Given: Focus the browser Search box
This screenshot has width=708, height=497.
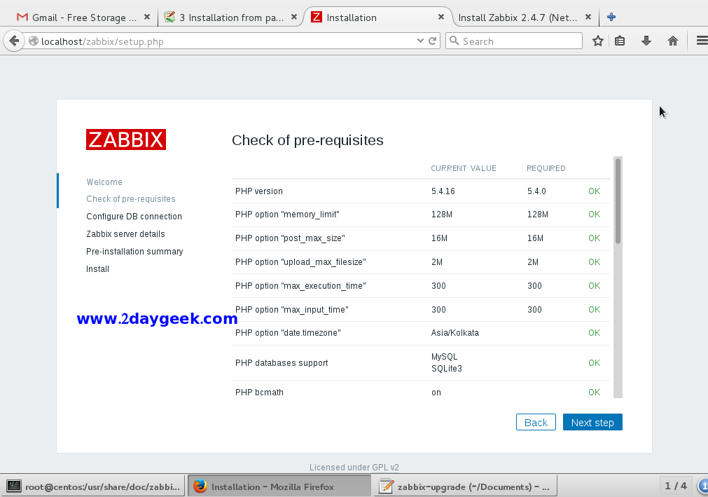Looking at the screenshot, I should coord(514,41).
